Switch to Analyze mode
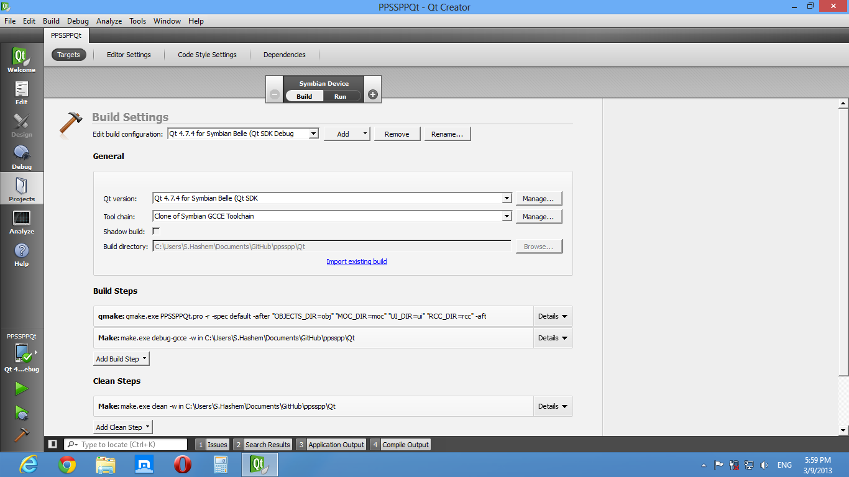The height and width of the screenshot is (477, 849). click(22, 222)
